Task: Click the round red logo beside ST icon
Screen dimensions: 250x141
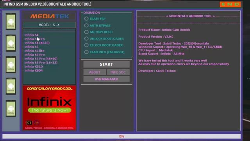Action: tap(37, 123)
